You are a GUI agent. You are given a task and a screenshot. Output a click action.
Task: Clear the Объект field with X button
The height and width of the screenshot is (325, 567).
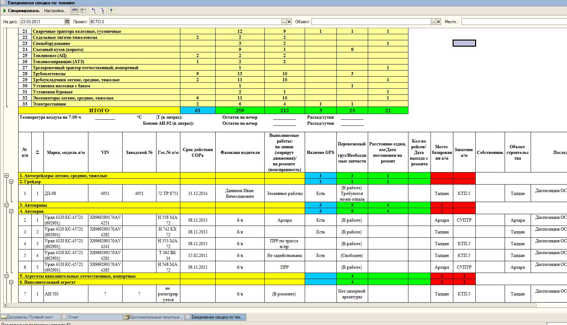tap(439, 22)
